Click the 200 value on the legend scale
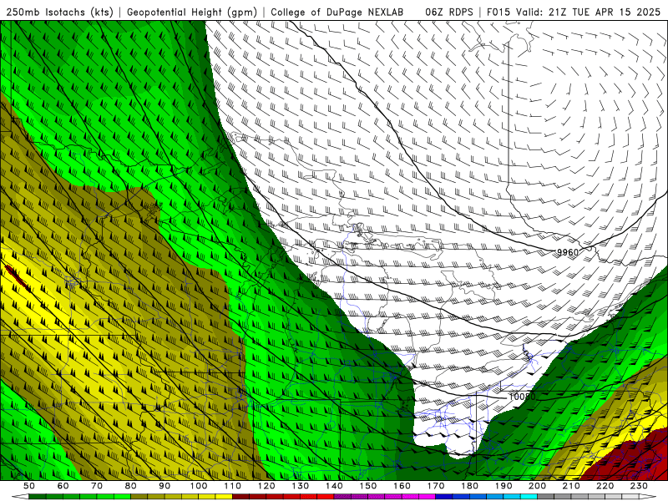The width and height of the screenshot is (668, 501). [537, 486]
